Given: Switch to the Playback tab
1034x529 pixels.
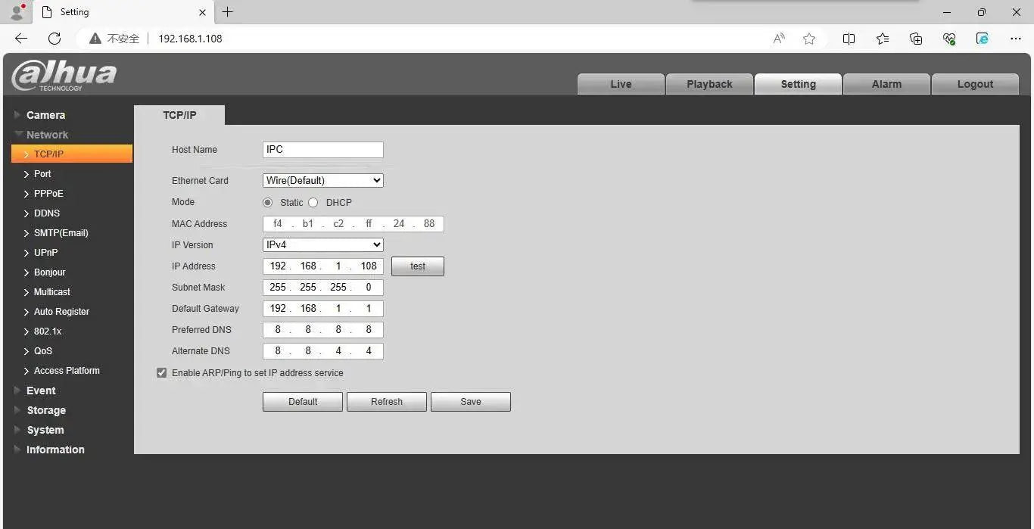Looking at the screenshot, I should (x=709, y=84).
